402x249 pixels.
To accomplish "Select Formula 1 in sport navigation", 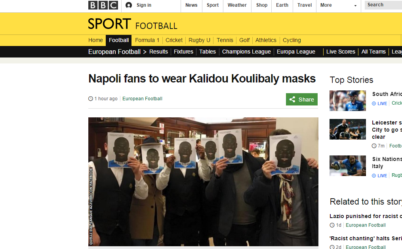I will pyautogui.click(x=147, y=40).
